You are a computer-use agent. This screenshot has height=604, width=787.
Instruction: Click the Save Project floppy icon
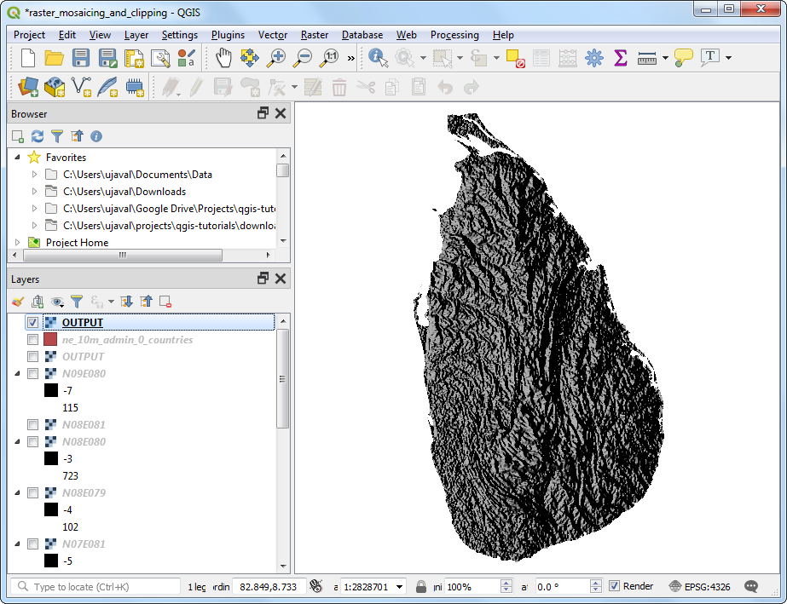(x=81, y=58)
